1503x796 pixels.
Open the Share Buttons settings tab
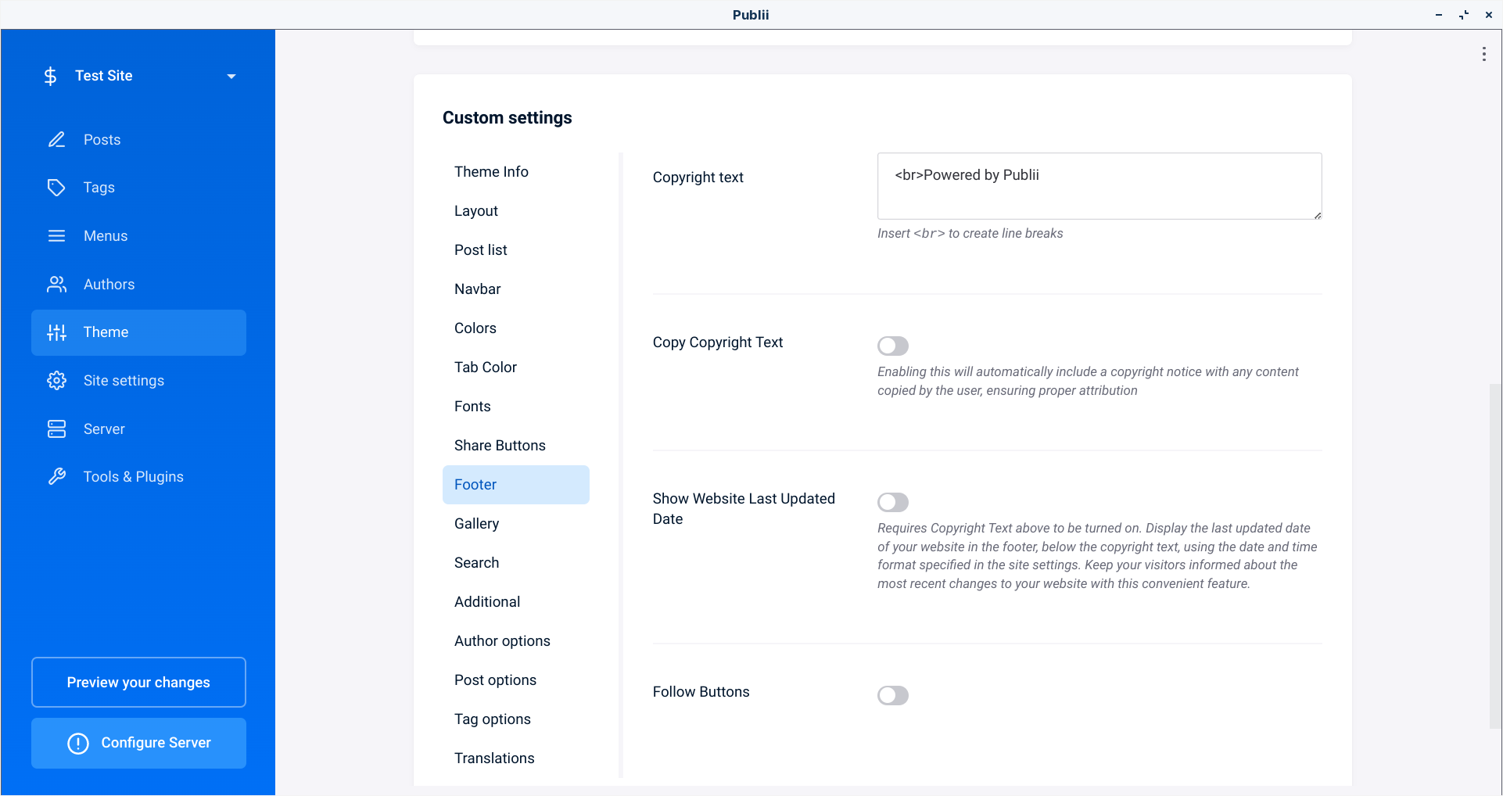(500, 445)
